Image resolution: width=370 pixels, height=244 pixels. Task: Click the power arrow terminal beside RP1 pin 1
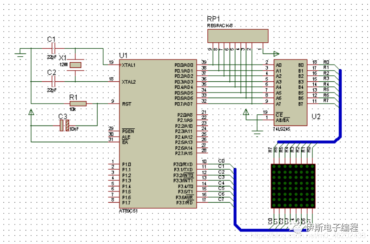coord(276,54)
